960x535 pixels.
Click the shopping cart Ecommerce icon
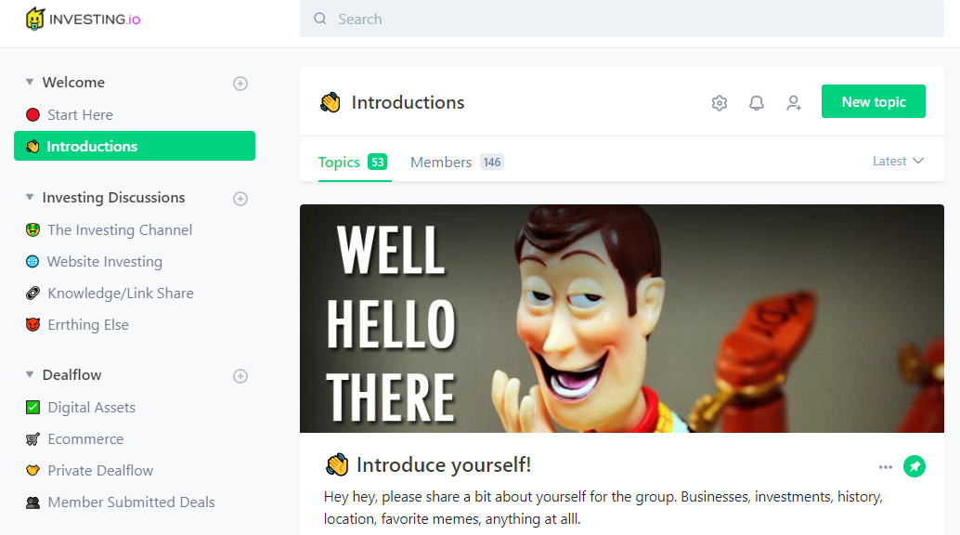33,438
